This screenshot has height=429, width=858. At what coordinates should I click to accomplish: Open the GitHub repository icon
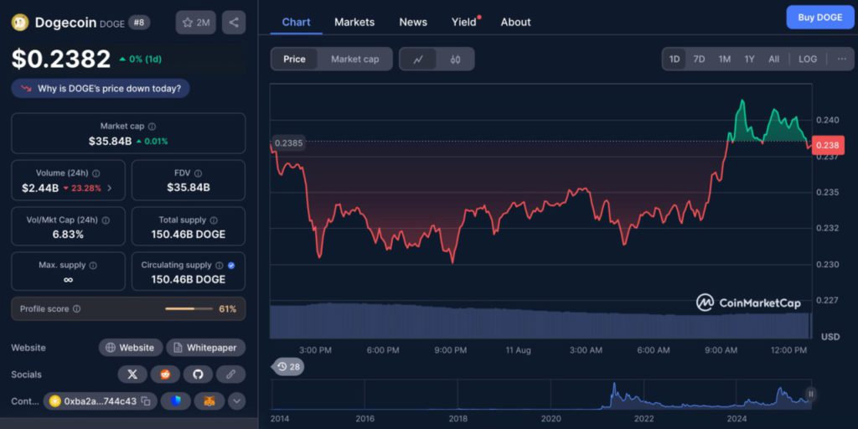[198, 375]
